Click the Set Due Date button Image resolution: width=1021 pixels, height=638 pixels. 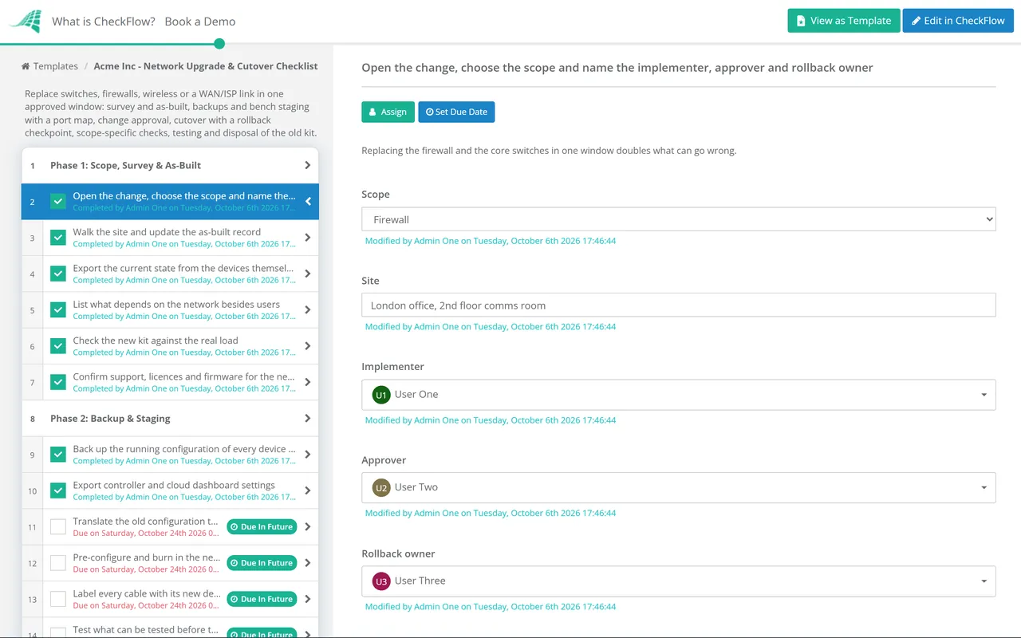point(456,112)
